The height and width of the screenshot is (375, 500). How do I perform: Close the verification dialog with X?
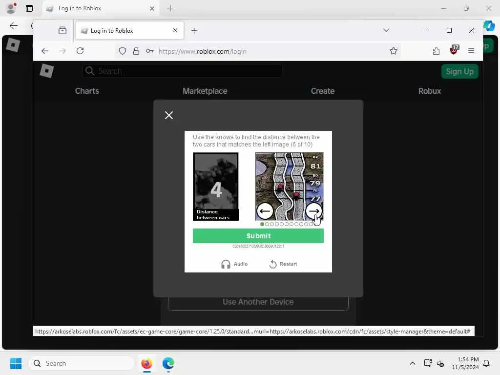point(169,115)
